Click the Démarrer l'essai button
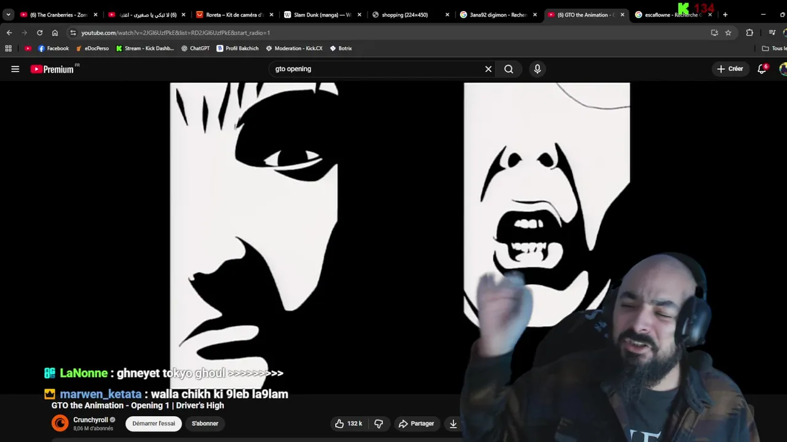787x442 pixels. coord(154,424)
